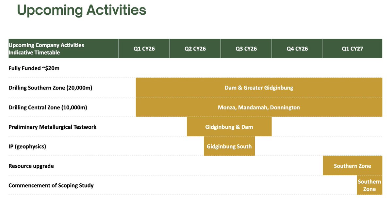Select the "Preliminary Metallurgical Testwork" row label
Screen dimensions: 392x199
pyautogui.click(x=53, y=127)
